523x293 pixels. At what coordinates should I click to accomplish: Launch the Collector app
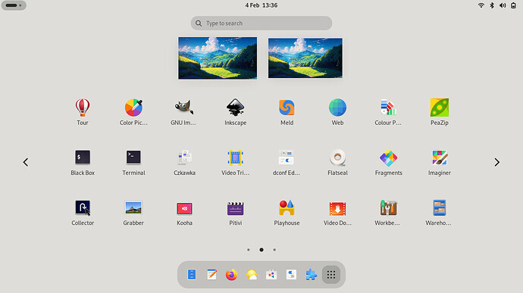point(83,213)
